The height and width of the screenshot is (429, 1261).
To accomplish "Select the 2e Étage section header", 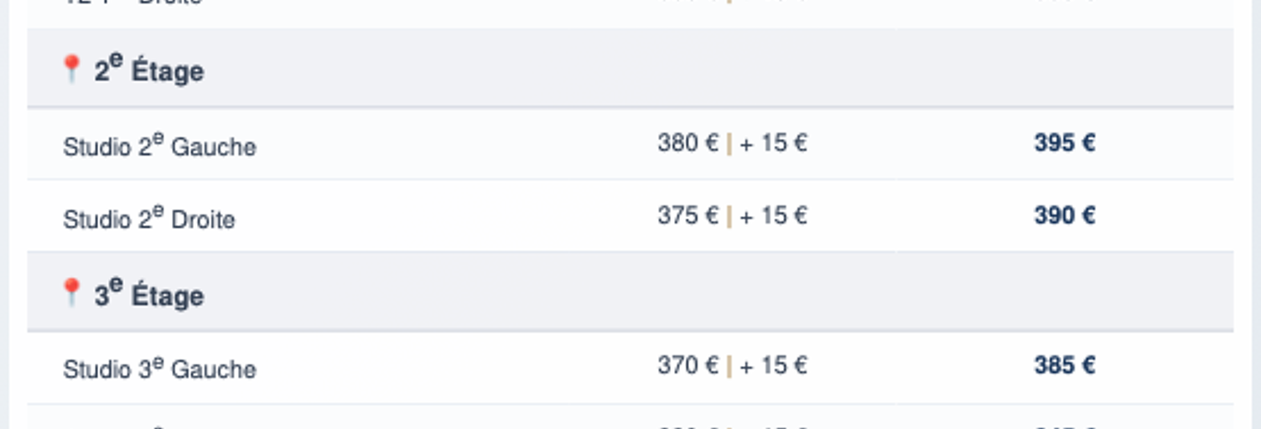I will coord(630,69).
